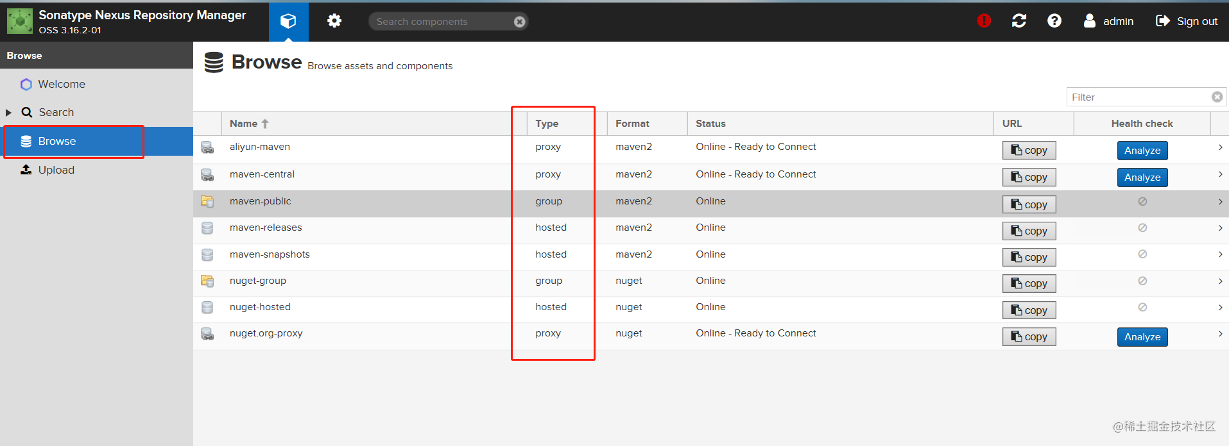Click health check unavailable icon for maven-releases
Image resolution: width=1229 pixels, height=446 pixels.
pyautogui.click(x=1142, y=227)
